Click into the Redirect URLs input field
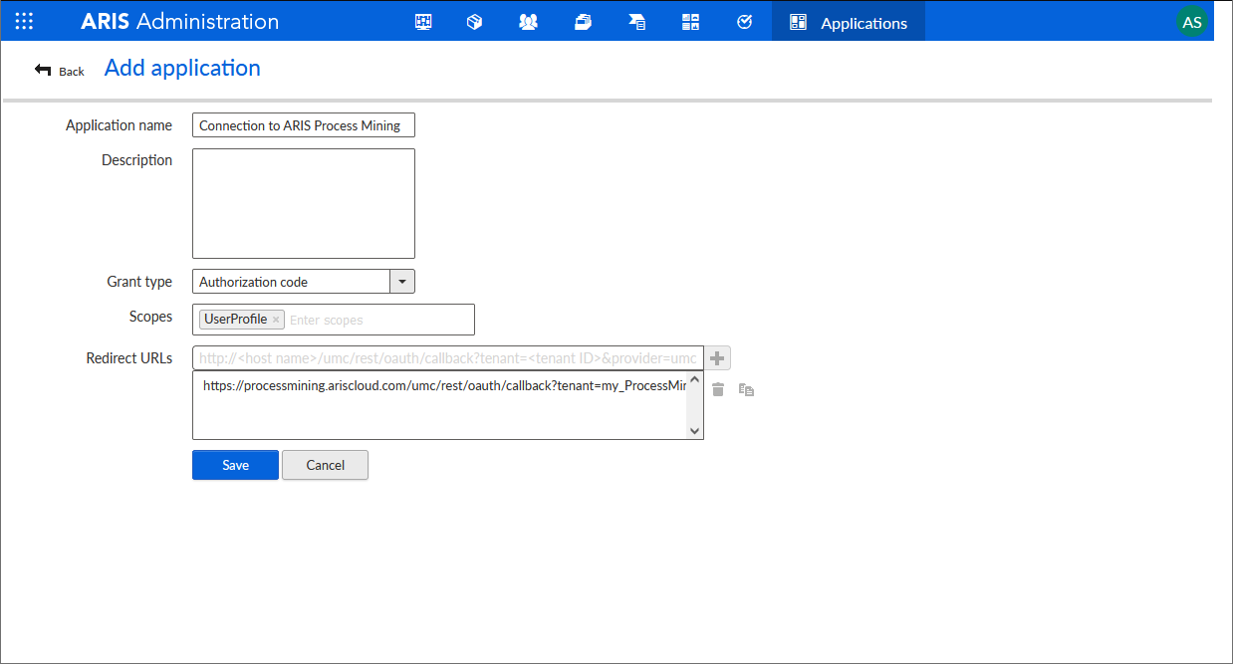 (x=448, y=358)
